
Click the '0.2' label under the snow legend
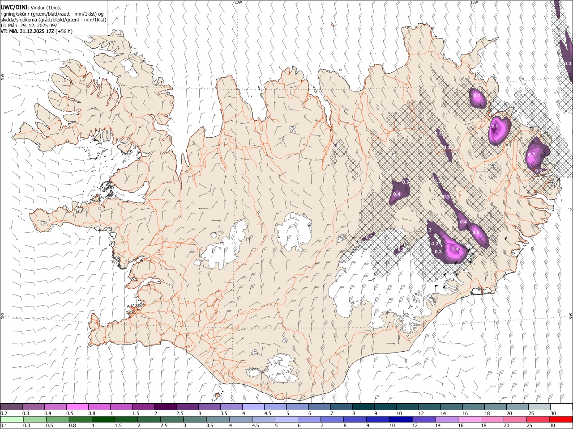[4, 413]
